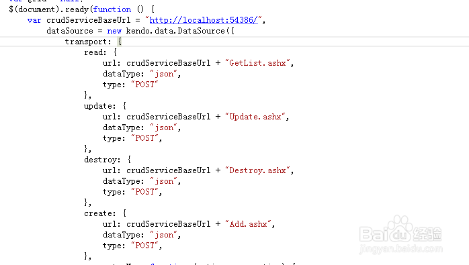Click "json" value in destroy block
The image size is (469, 265).
pos(163,181)
